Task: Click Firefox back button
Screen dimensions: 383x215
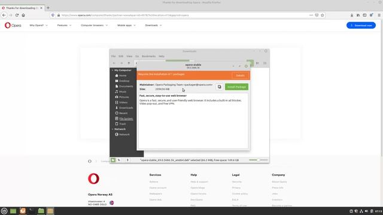Action: coord(4,15)
